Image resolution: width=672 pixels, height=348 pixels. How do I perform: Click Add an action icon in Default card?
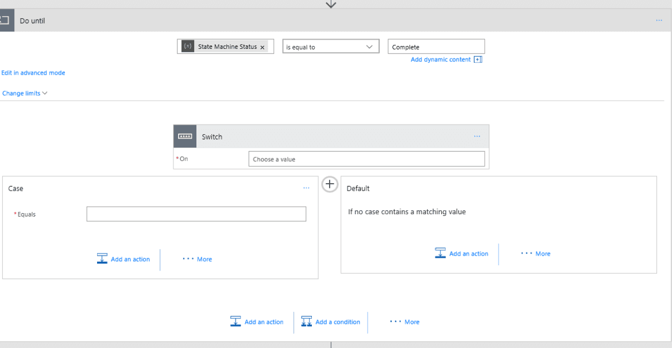(440, 253)
